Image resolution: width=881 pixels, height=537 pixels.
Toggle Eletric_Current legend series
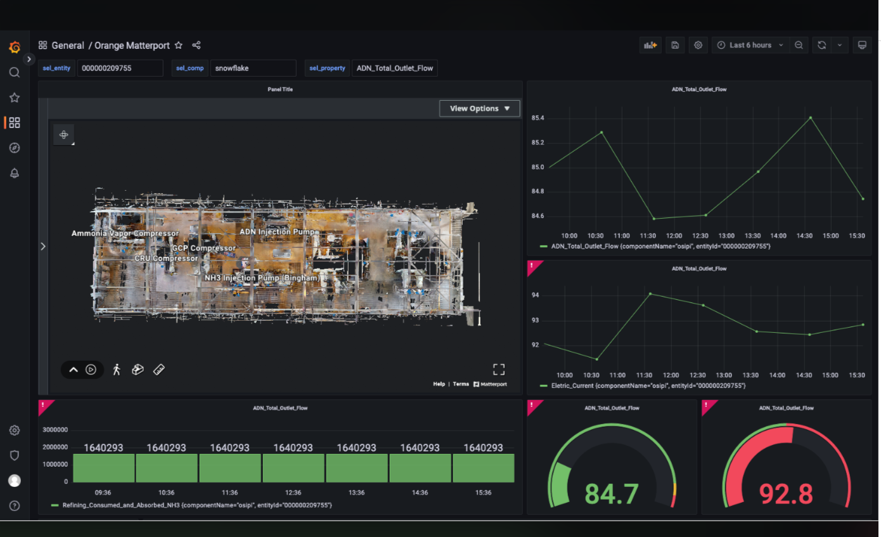648,385
